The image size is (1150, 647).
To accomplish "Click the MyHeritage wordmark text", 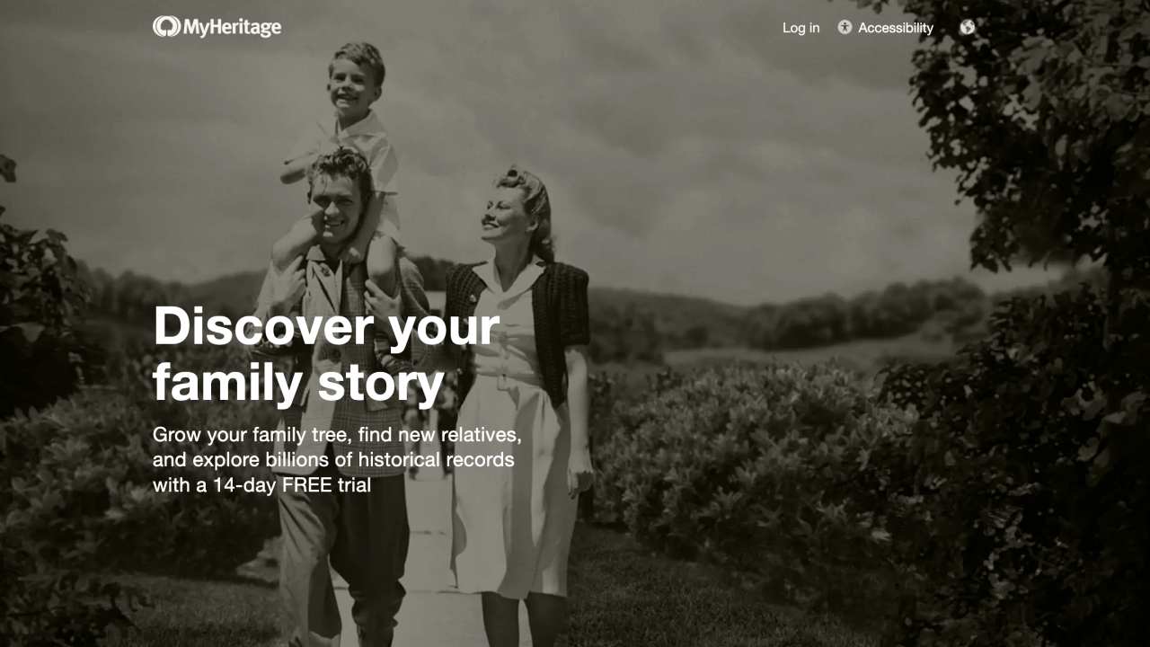I will pos(232,28).
